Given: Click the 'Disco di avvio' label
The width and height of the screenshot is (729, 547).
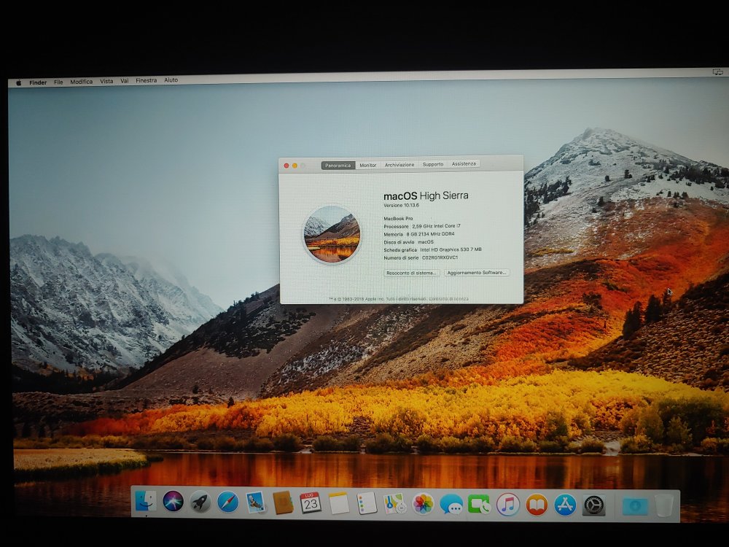Looking at the screenshot, I should (x=399, y=242).
